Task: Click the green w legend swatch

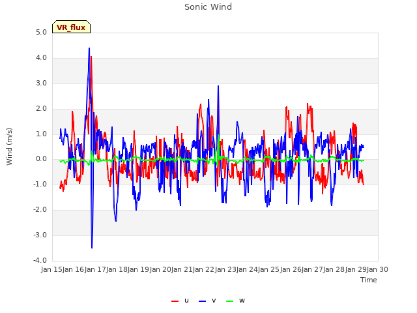Action: click(229, 301)
